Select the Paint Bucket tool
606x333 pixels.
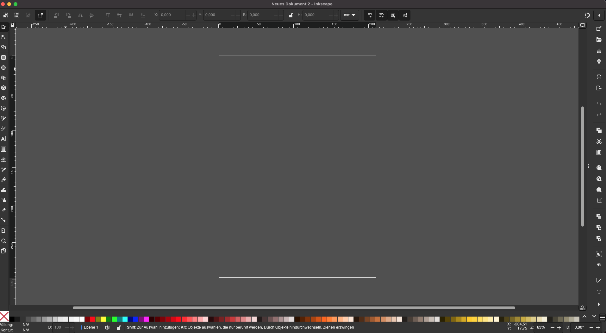click(x=3, y=180)
